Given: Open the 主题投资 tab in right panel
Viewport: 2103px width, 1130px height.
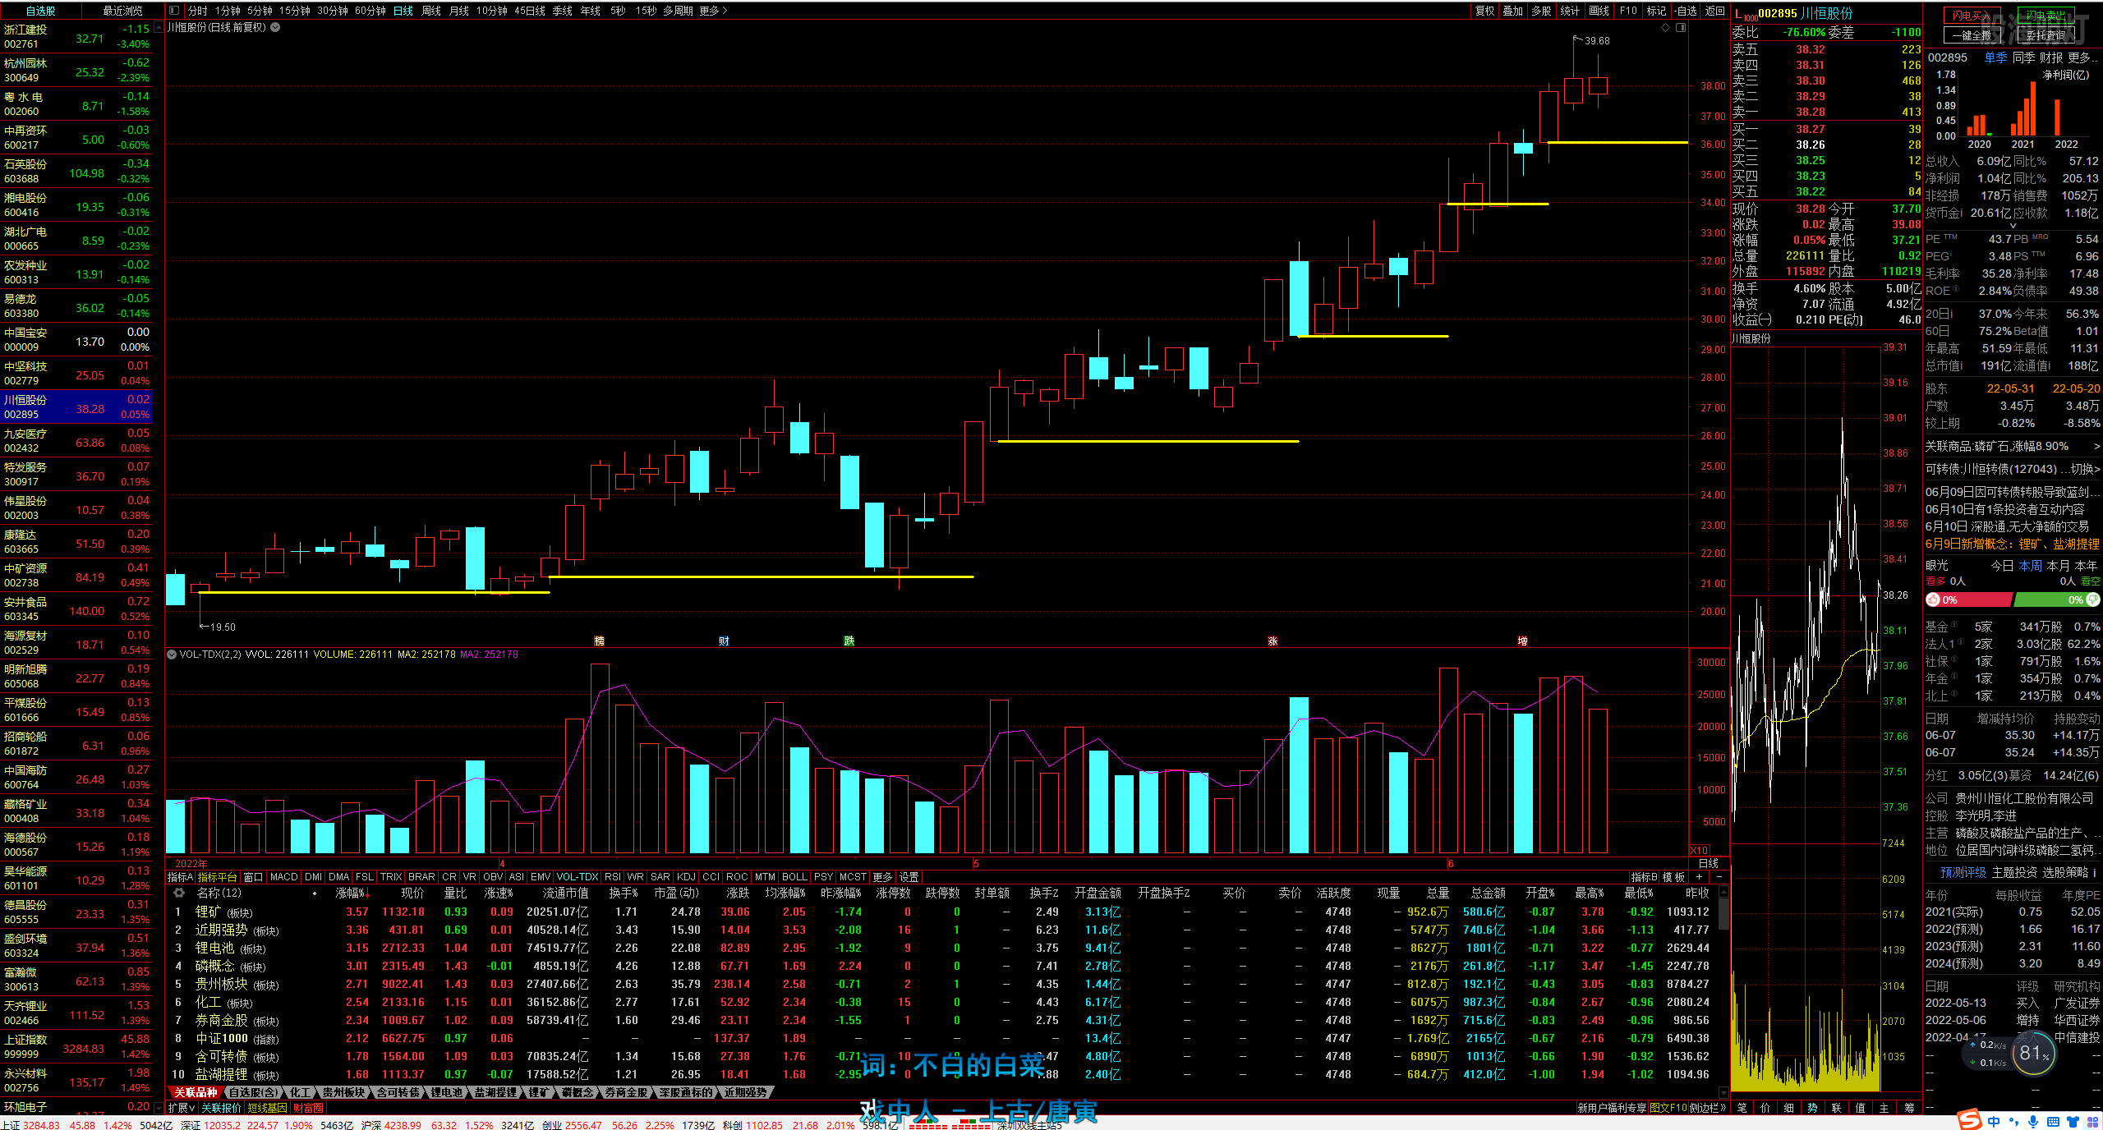Looking at the screenshot, I should pos(2014,873).
